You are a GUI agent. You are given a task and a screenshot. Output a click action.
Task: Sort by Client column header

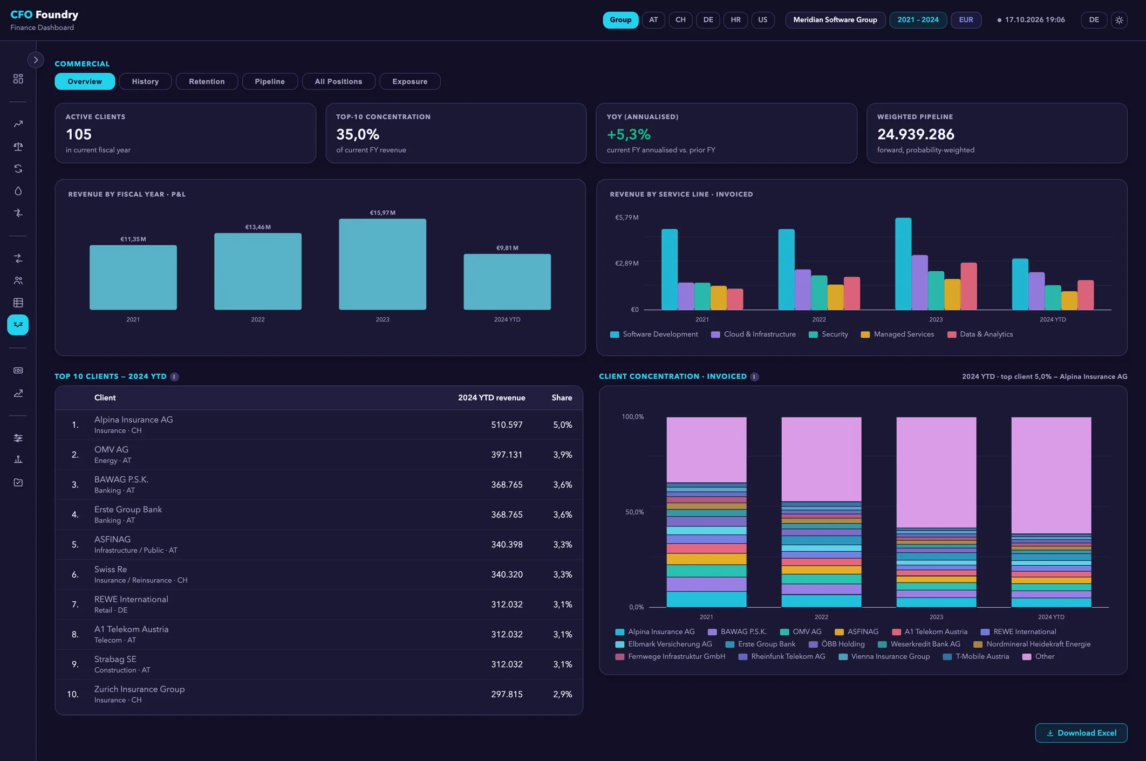click(x=105, y=398)
